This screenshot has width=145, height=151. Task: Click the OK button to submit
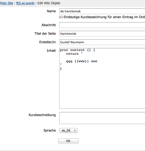68,141
